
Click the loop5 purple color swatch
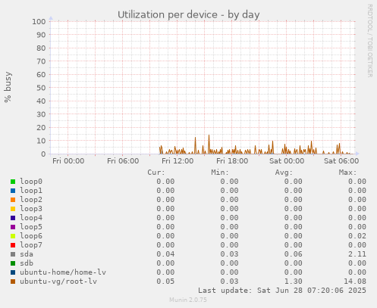click(x=13, y=227)
